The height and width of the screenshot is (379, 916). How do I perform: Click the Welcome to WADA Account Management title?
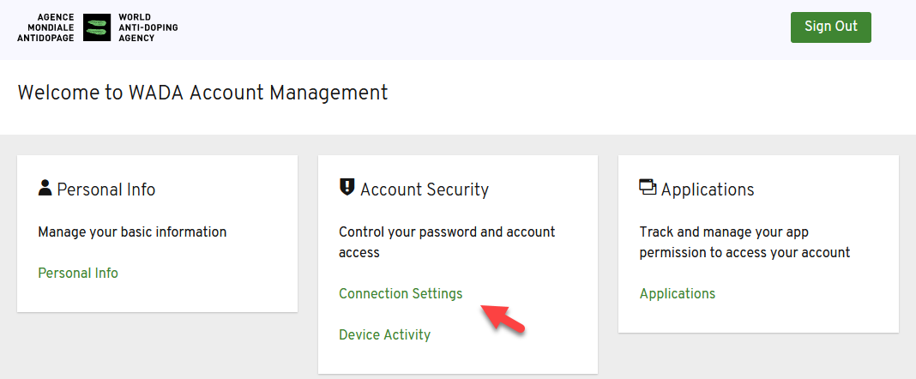(202, 93)
